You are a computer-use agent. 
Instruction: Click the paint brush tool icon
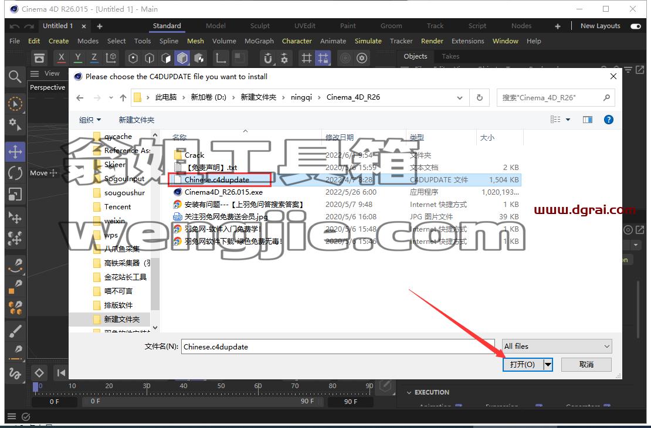click(x=15, y=331)
